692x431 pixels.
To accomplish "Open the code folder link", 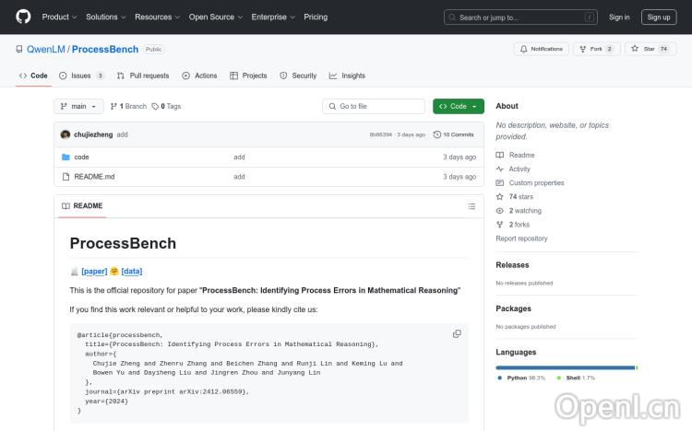I will [81, 157].
